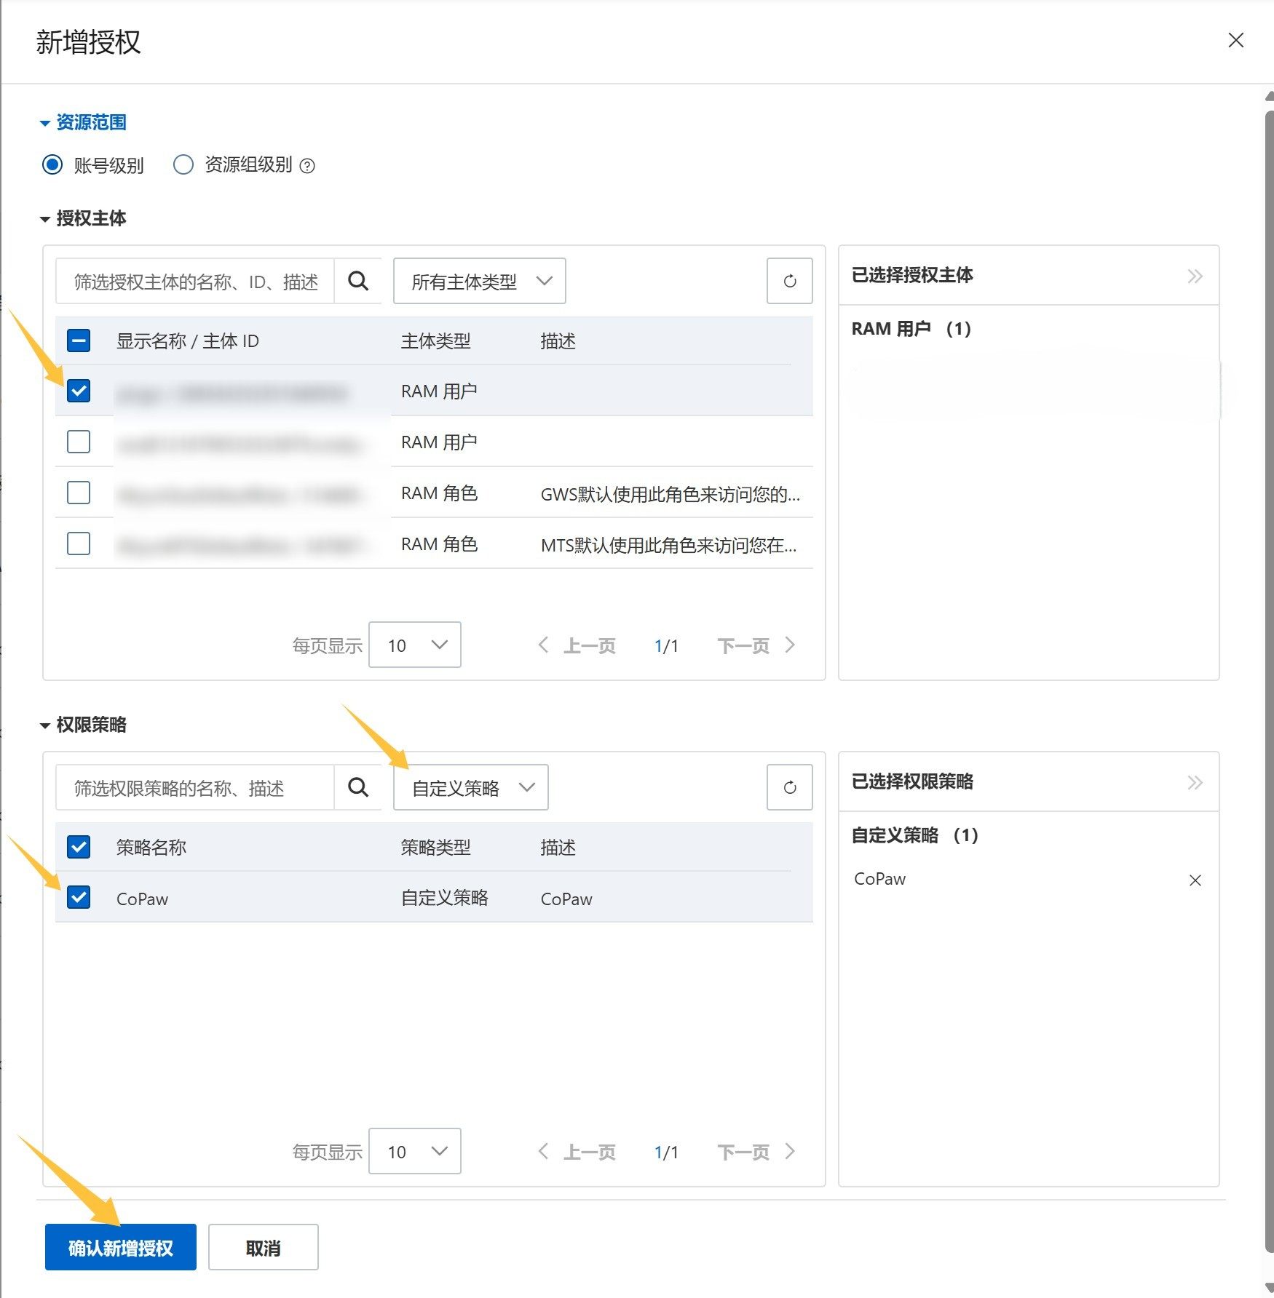The width and height of the screenshot is (1274, 1298).
Task: Click the search icon in the principal filter
Action: [357, 281]
